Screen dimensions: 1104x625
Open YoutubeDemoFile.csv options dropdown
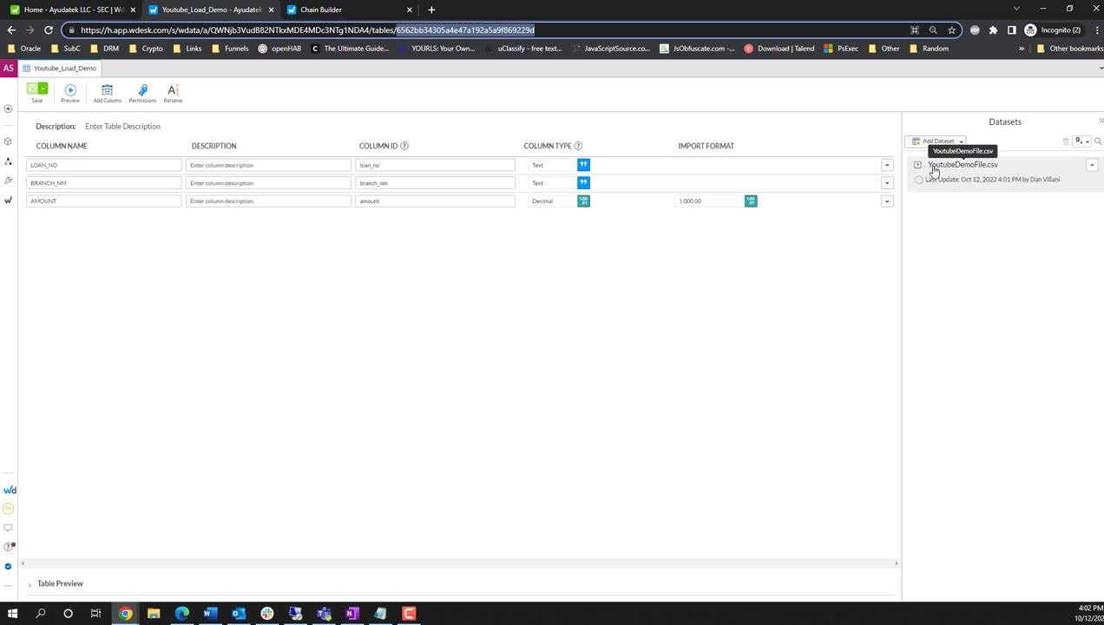[1092, 165]
